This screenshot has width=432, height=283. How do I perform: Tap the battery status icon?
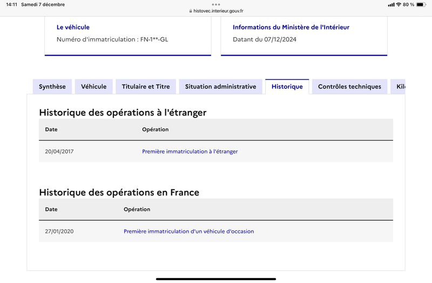(x=421, y=4)
